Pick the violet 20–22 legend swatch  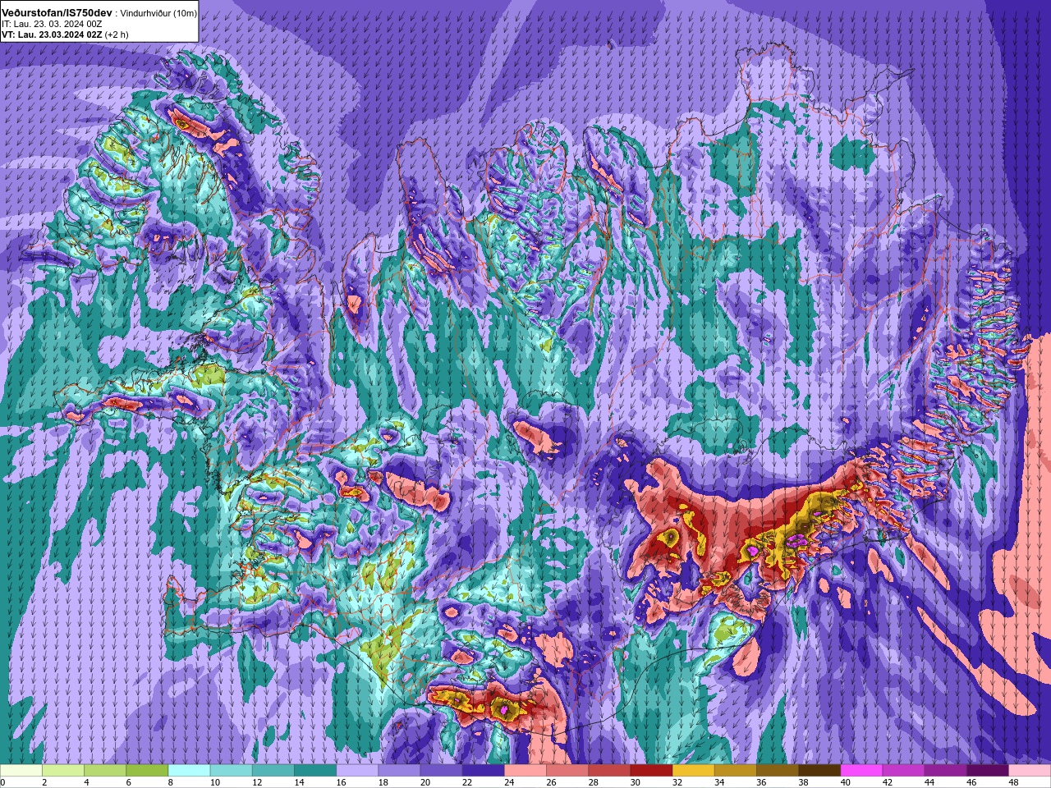(441, 771)
